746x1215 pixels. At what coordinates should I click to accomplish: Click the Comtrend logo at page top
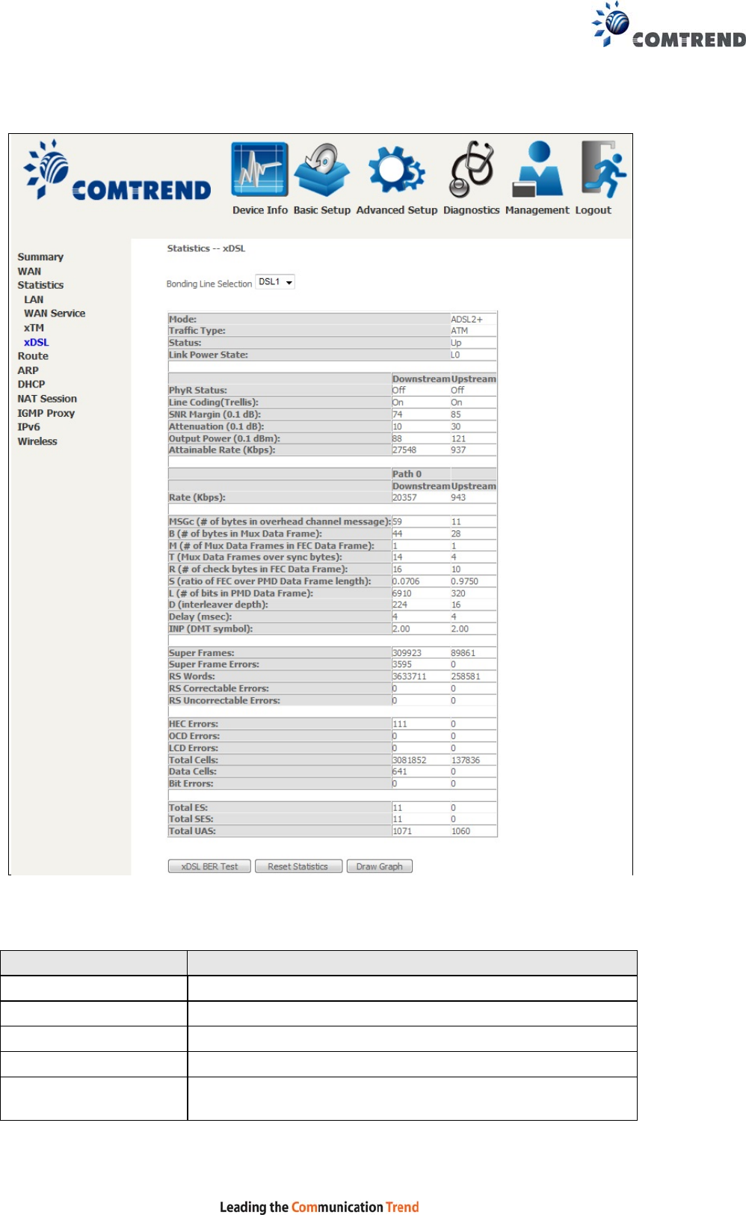pyautogui.click(x=669, y=25)
